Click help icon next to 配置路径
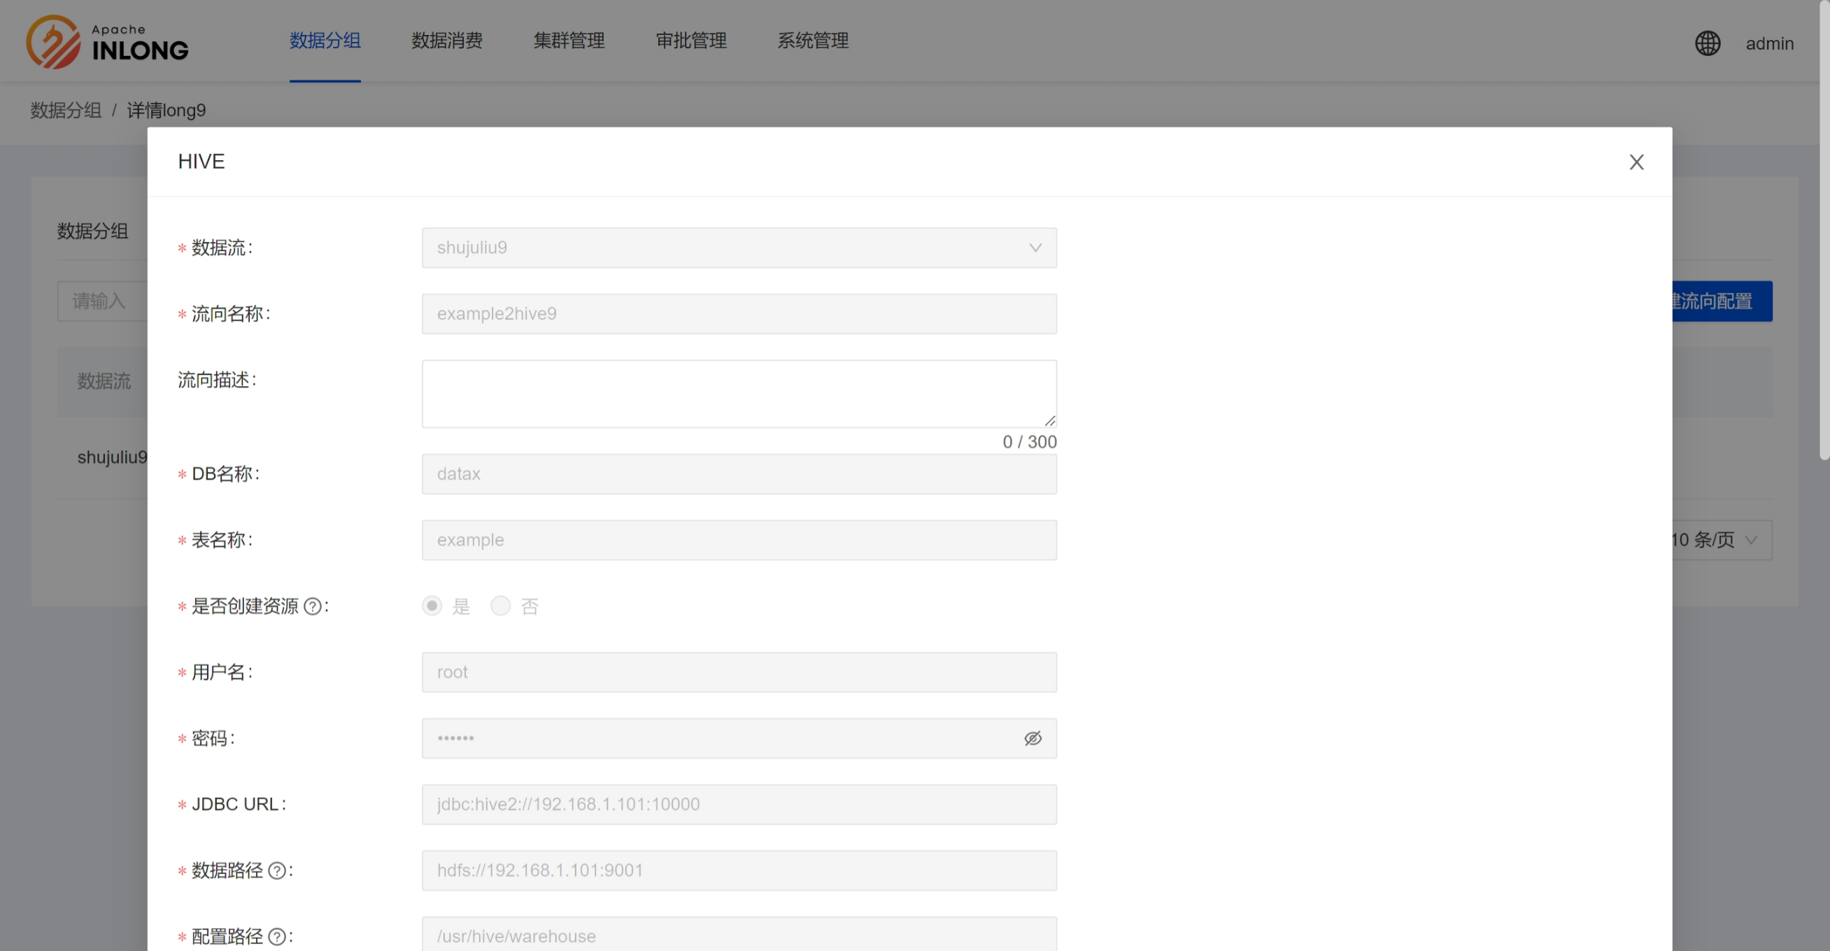1830x951 pixels. (x=277, y=936)
